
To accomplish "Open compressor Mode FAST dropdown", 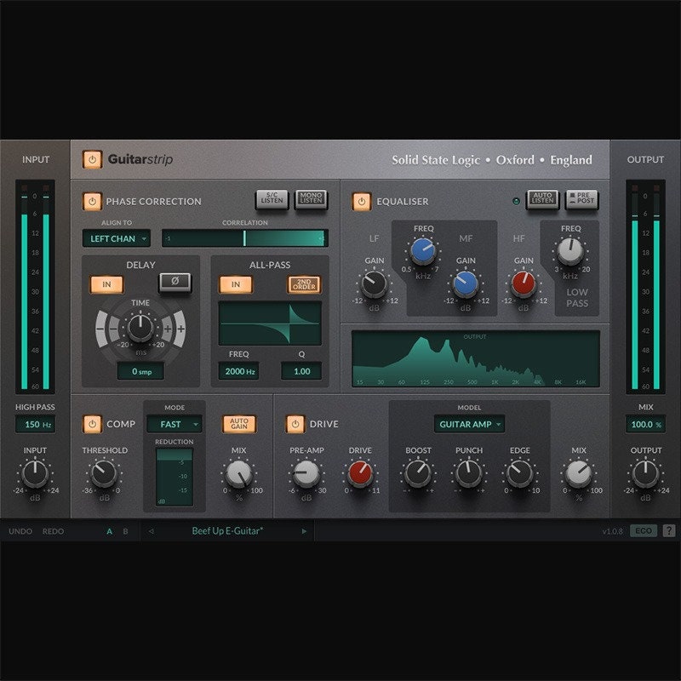I will (175, 424).
